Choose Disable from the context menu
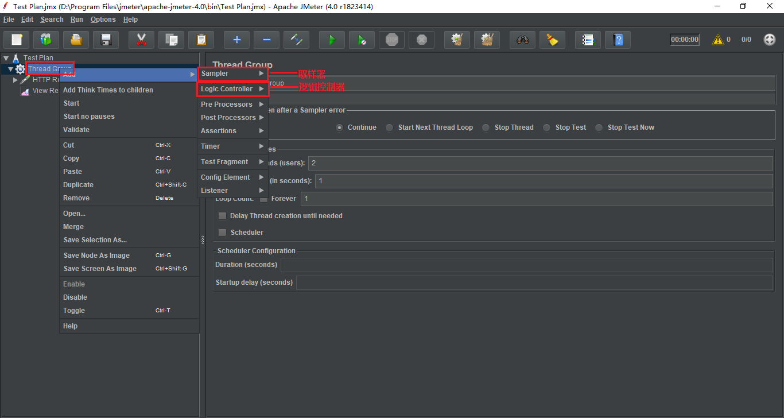 click(x=129, y=297)
